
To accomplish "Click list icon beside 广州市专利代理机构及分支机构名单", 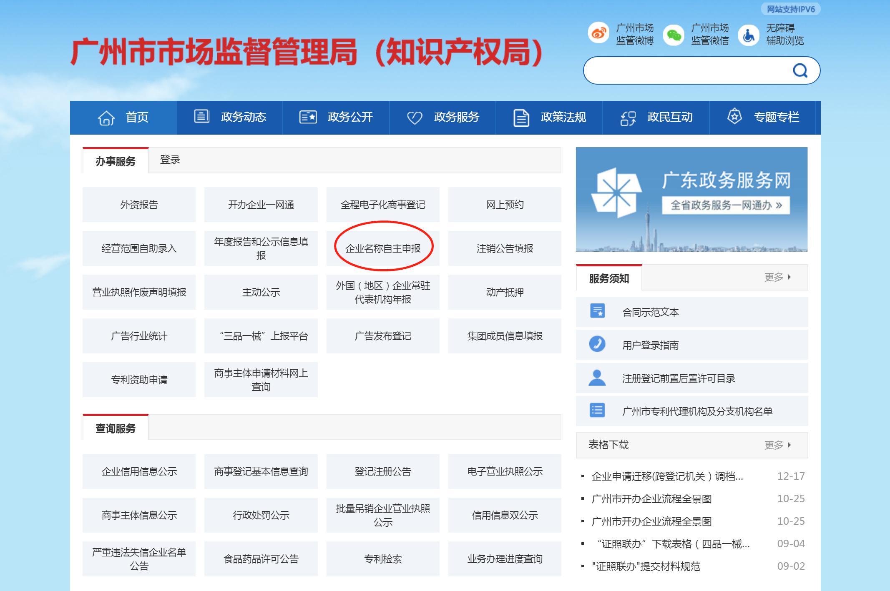I will coord(597,411).
